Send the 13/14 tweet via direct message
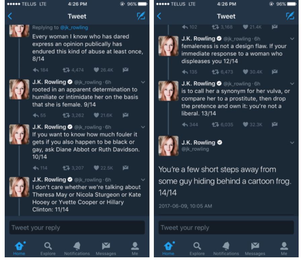302x261 pixels. point(274,124)
